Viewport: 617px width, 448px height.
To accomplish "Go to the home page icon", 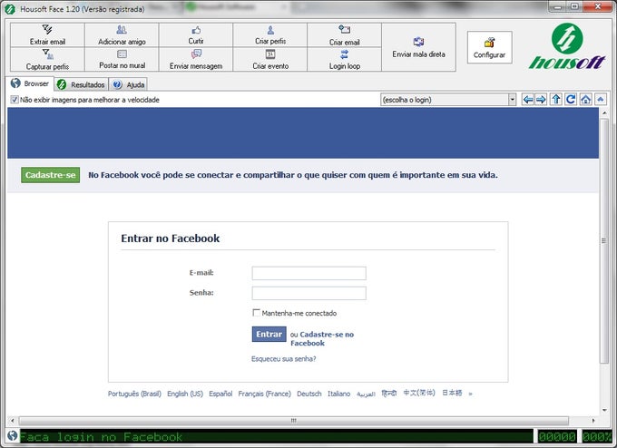I will (585, 100).
